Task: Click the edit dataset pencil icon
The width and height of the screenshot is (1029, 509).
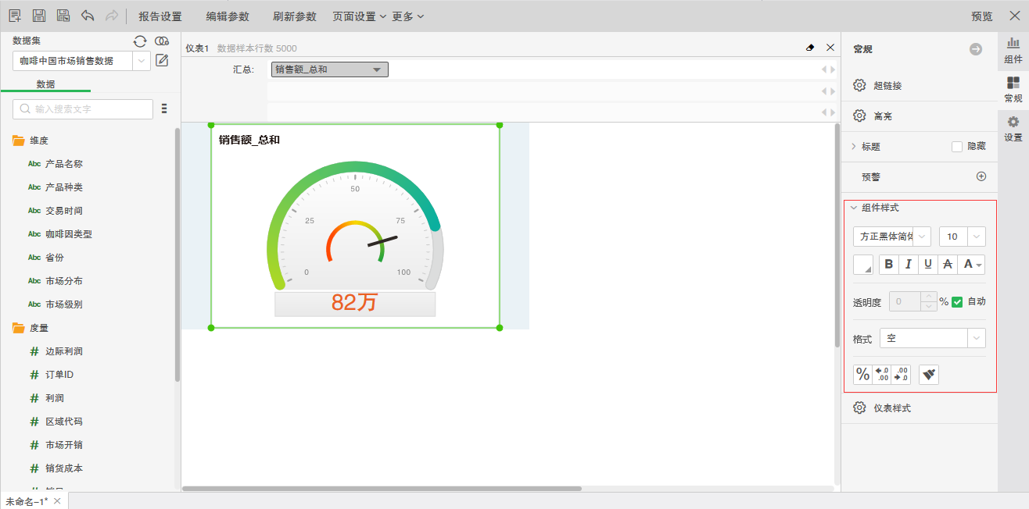Action: 162,60
